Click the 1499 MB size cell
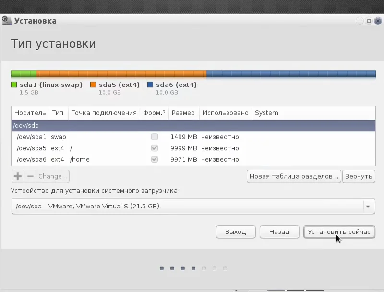Viewport: 384px width, 292px height. tap(184, 137)
